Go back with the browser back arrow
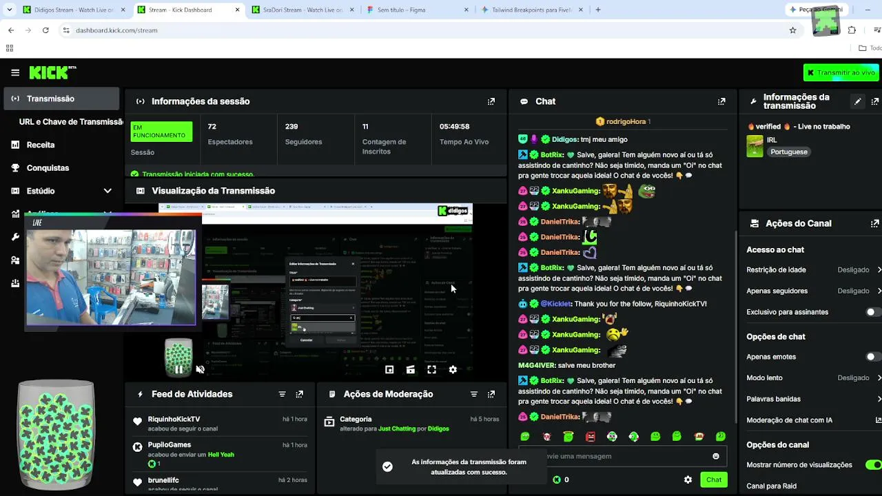 pyautogui.click(x=11, y=30)
